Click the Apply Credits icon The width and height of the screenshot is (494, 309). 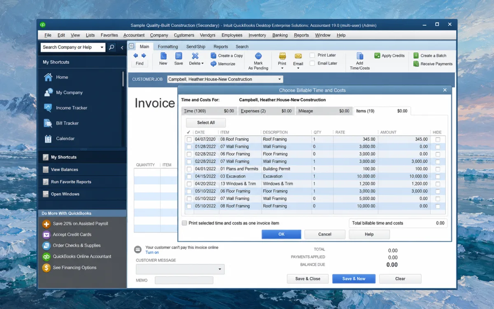[x=377, y=56]
